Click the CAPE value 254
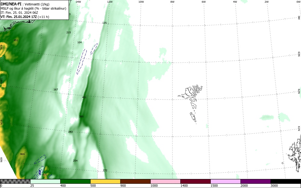 point(75,161)
